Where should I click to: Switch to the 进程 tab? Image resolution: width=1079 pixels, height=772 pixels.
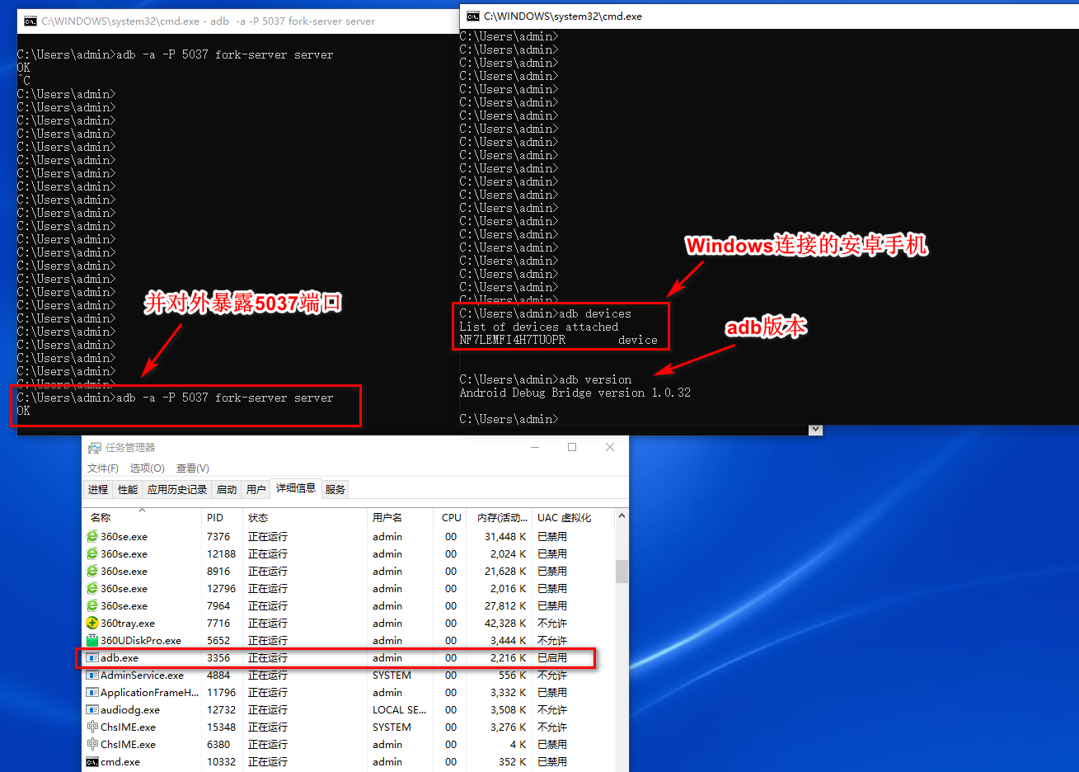(98, 489)
